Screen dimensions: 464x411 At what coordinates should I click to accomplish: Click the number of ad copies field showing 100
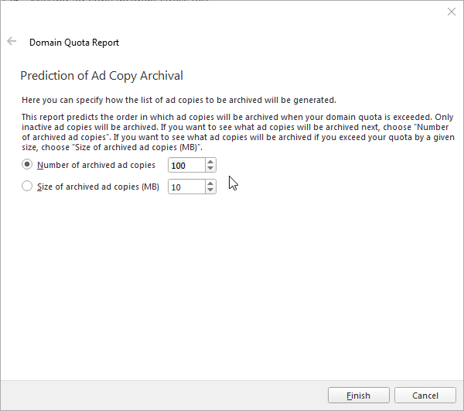(186, 165)
